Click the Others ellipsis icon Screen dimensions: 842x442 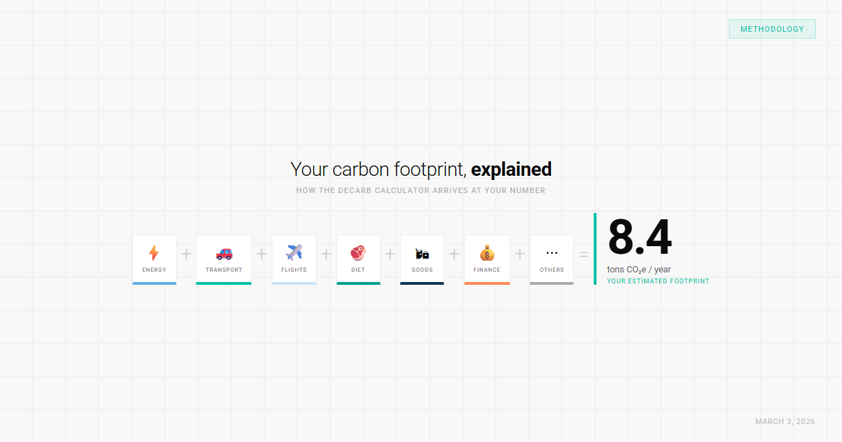551,252
